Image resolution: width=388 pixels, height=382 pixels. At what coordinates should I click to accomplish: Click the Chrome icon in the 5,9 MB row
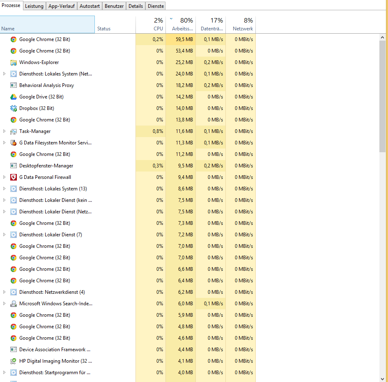coord(14,315)
